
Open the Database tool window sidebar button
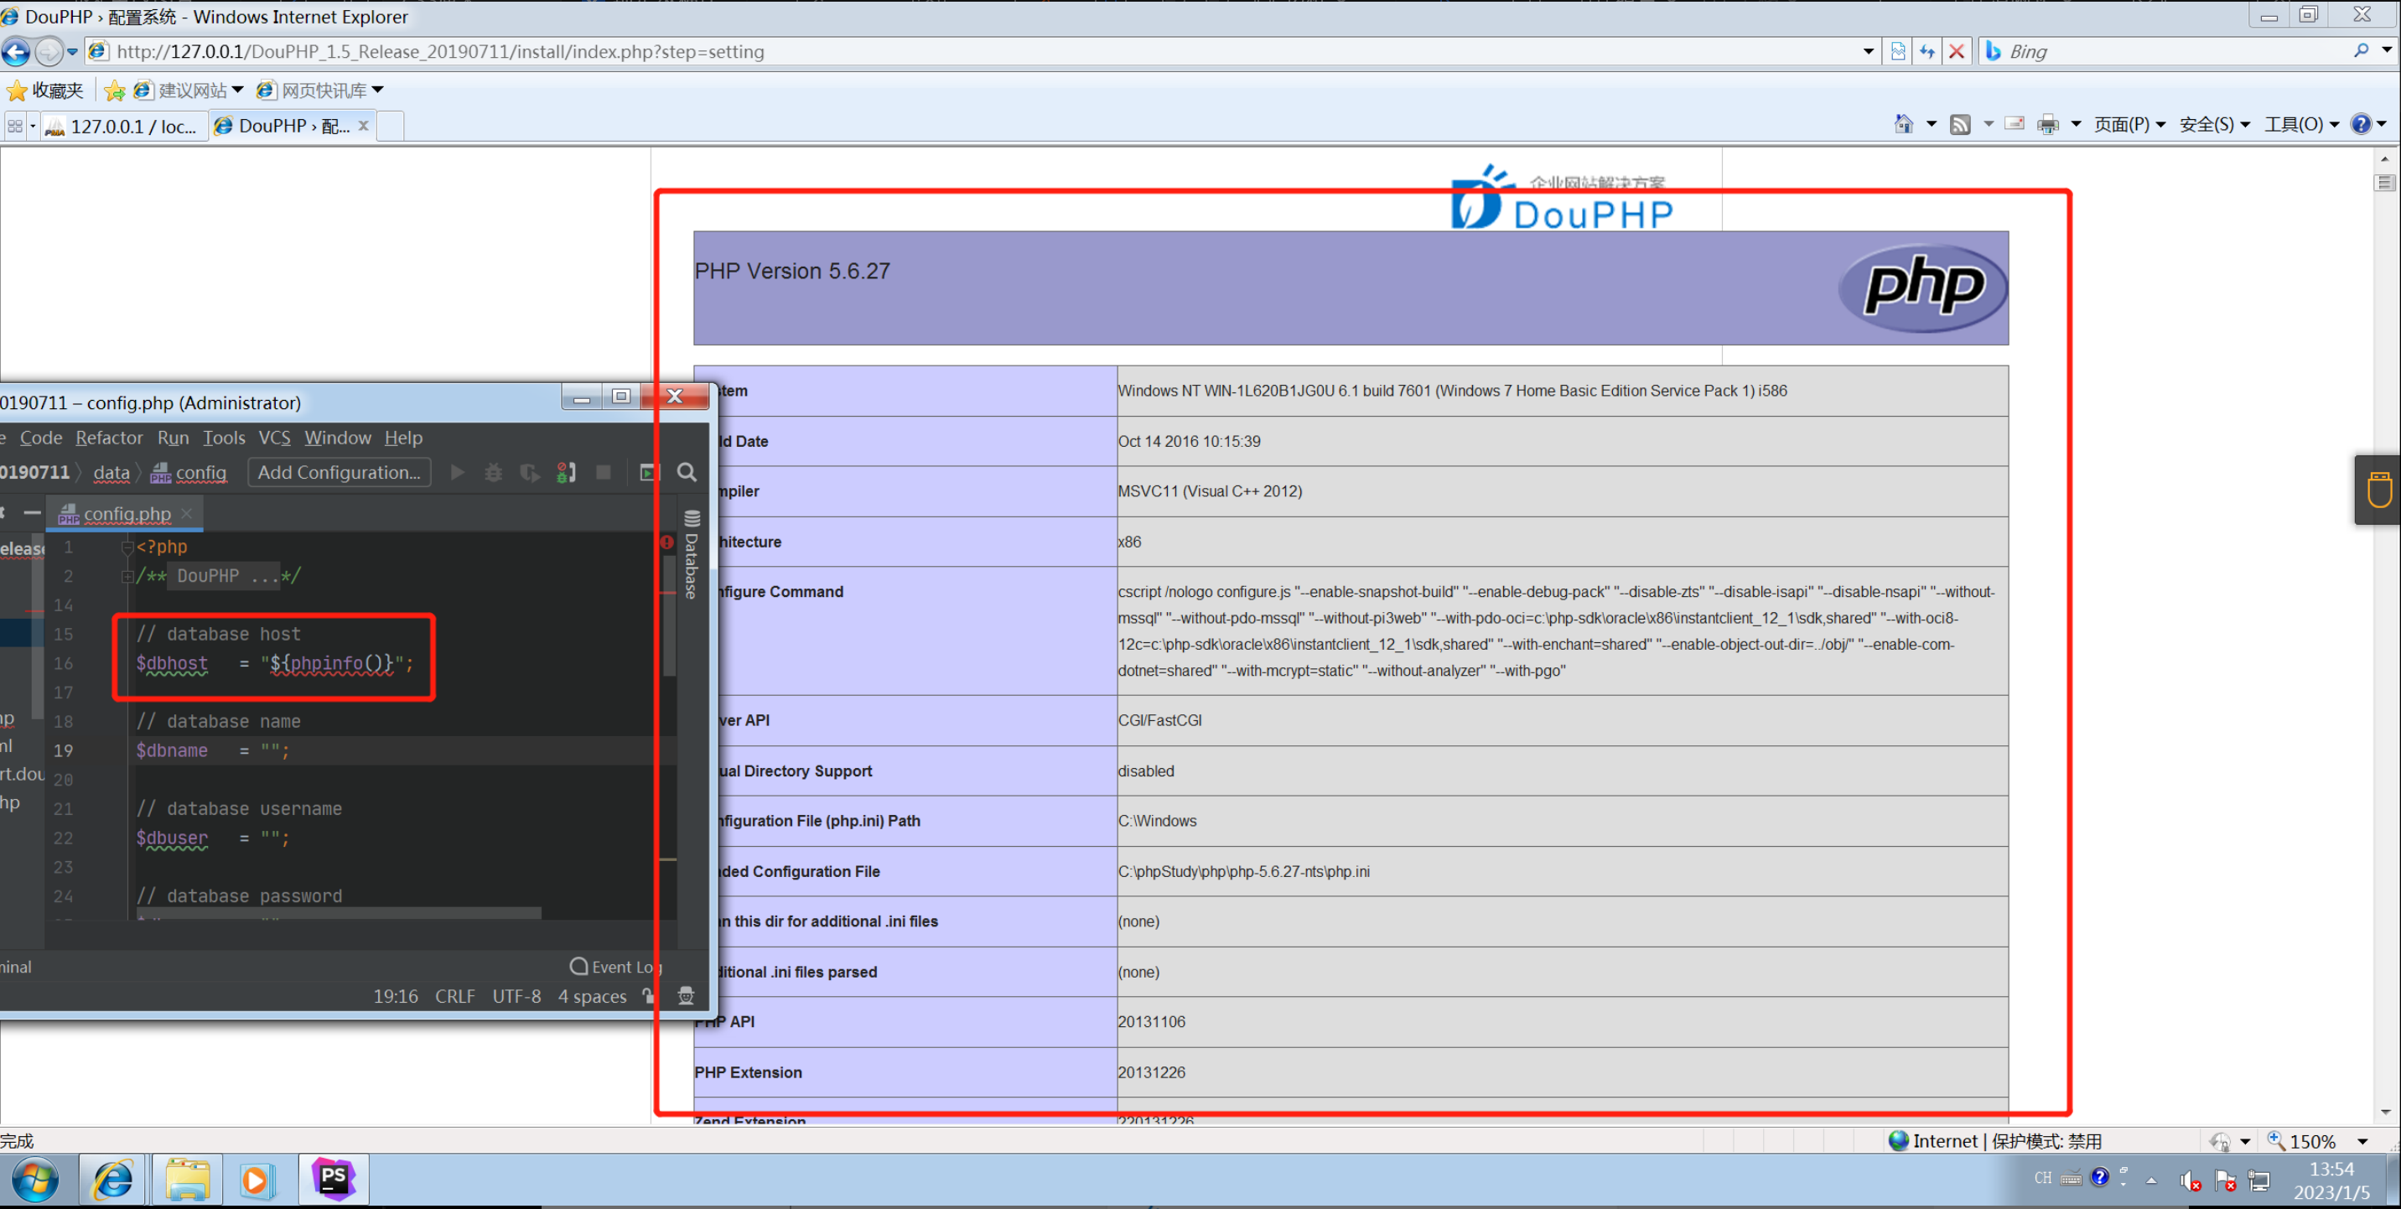point(691,555)
